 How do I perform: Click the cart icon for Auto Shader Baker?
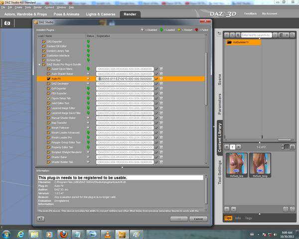[161, 74]
